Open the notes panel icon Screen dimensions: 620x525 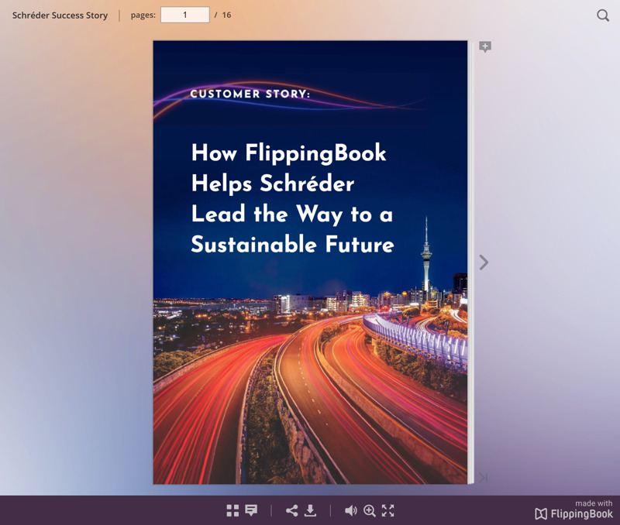tap(251, 510)
